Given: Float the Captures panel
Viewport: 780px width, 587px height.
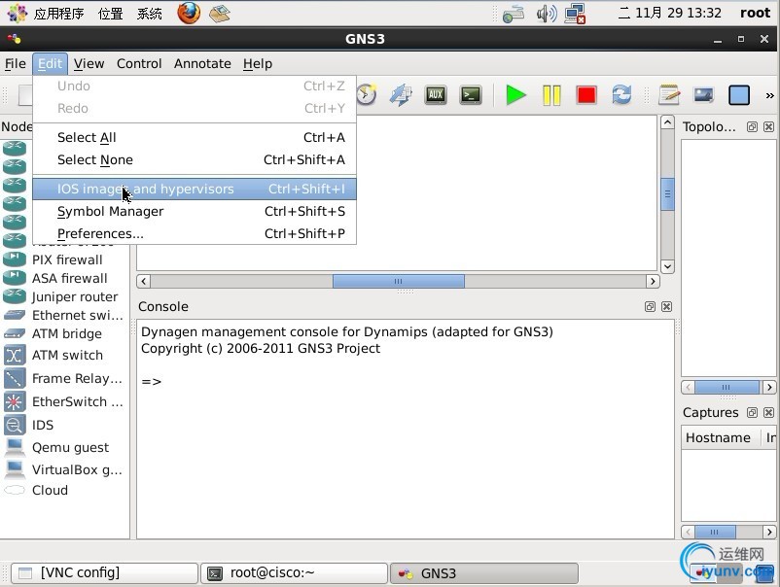Looking at the screenshot, I should [x=752, y=412].
